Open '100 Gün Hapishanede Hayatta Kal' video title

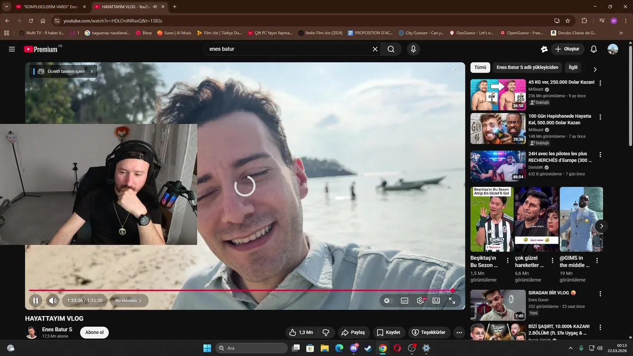(560, 119)
